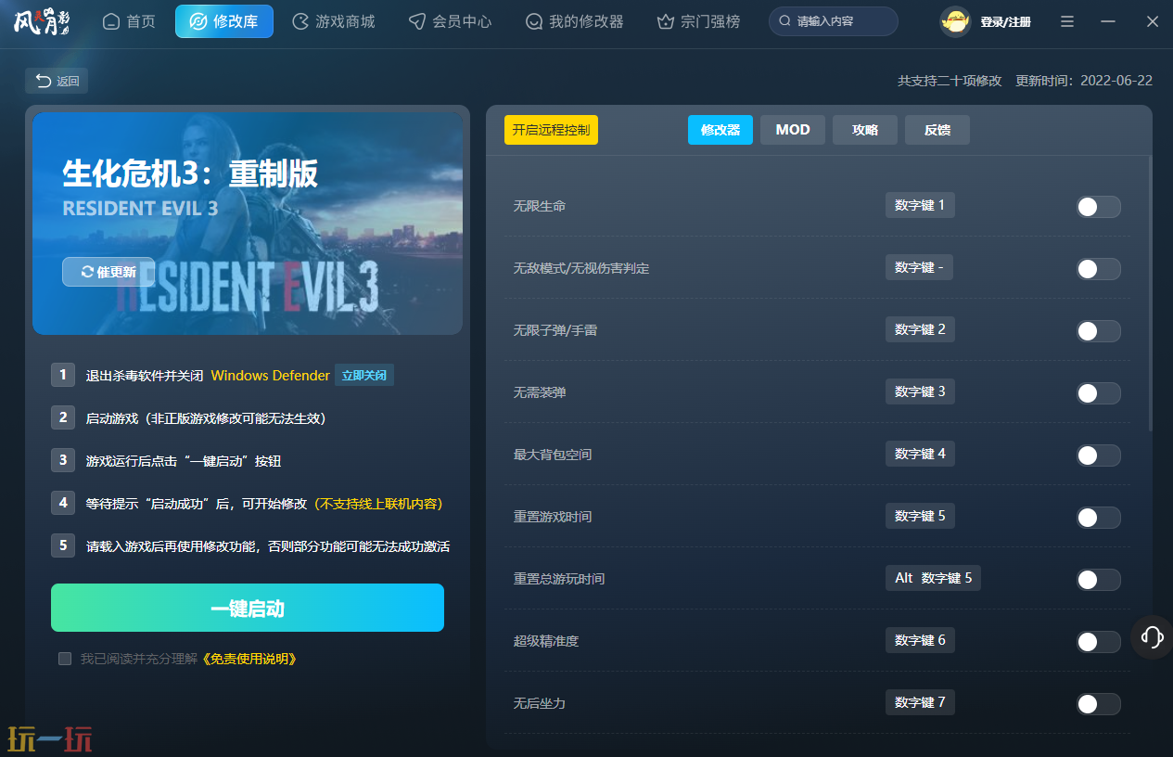Check the 我已阅读并充分理解 checkbox
This screenshot has width=1173, height=757.
click(65, 659)
